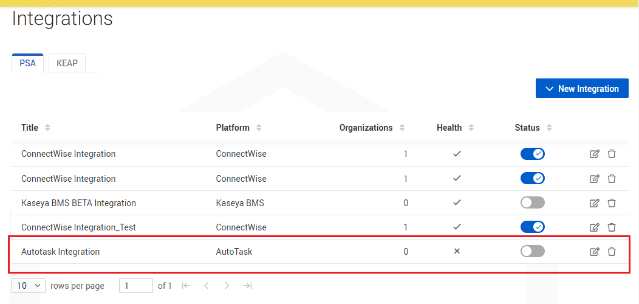Delete the ConnectWise Integration_Test entry
The width and height of the screenshot is (639, 304).
611,227
